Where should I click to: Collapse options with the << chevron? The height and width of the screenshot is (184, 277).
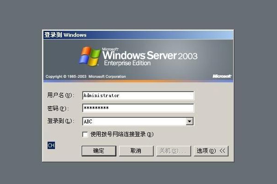[x=222, y=150]
